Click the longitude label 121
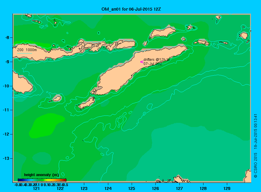Image resolution: width=261 pixels, height=192 pixels. click(36, 188)
